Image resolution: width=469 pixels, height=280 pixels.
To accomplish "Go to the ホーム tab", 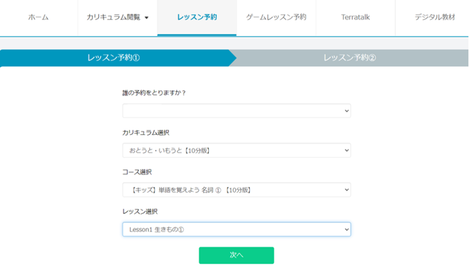I will click(x=38, y=18).
